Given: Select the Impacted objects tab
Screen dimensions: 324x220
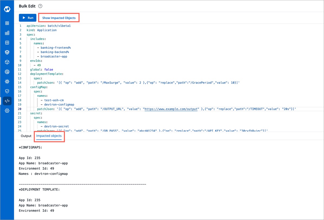Looking at the screenshot, I should click(49, 136).
